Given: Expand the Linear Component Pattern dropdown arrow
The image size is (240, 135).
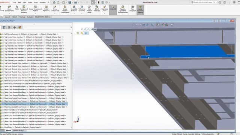Looking at the screenshot, I should 35,14.
